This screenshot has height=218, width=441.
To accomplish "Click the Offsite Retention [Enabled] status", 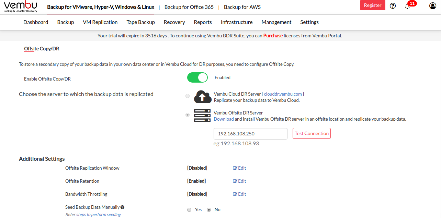I will tap(196, 181).
